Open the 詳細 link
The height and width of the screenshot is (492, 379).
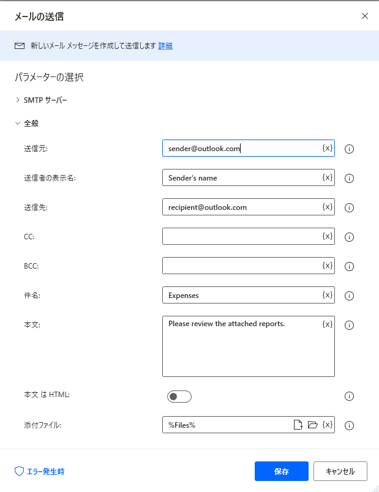165,46
